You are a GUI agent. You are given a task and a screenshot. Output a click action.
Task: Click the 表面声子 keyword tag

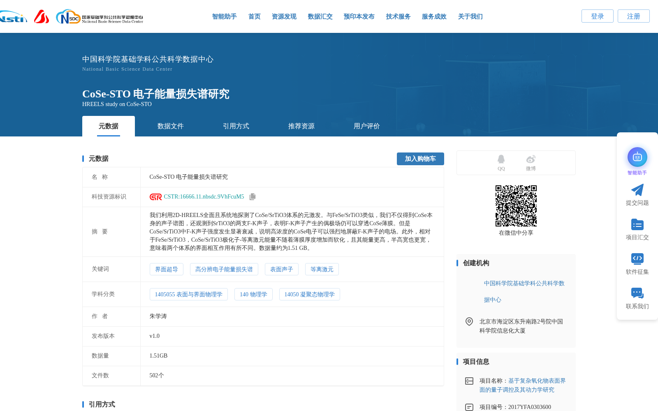tap(282, 269)
